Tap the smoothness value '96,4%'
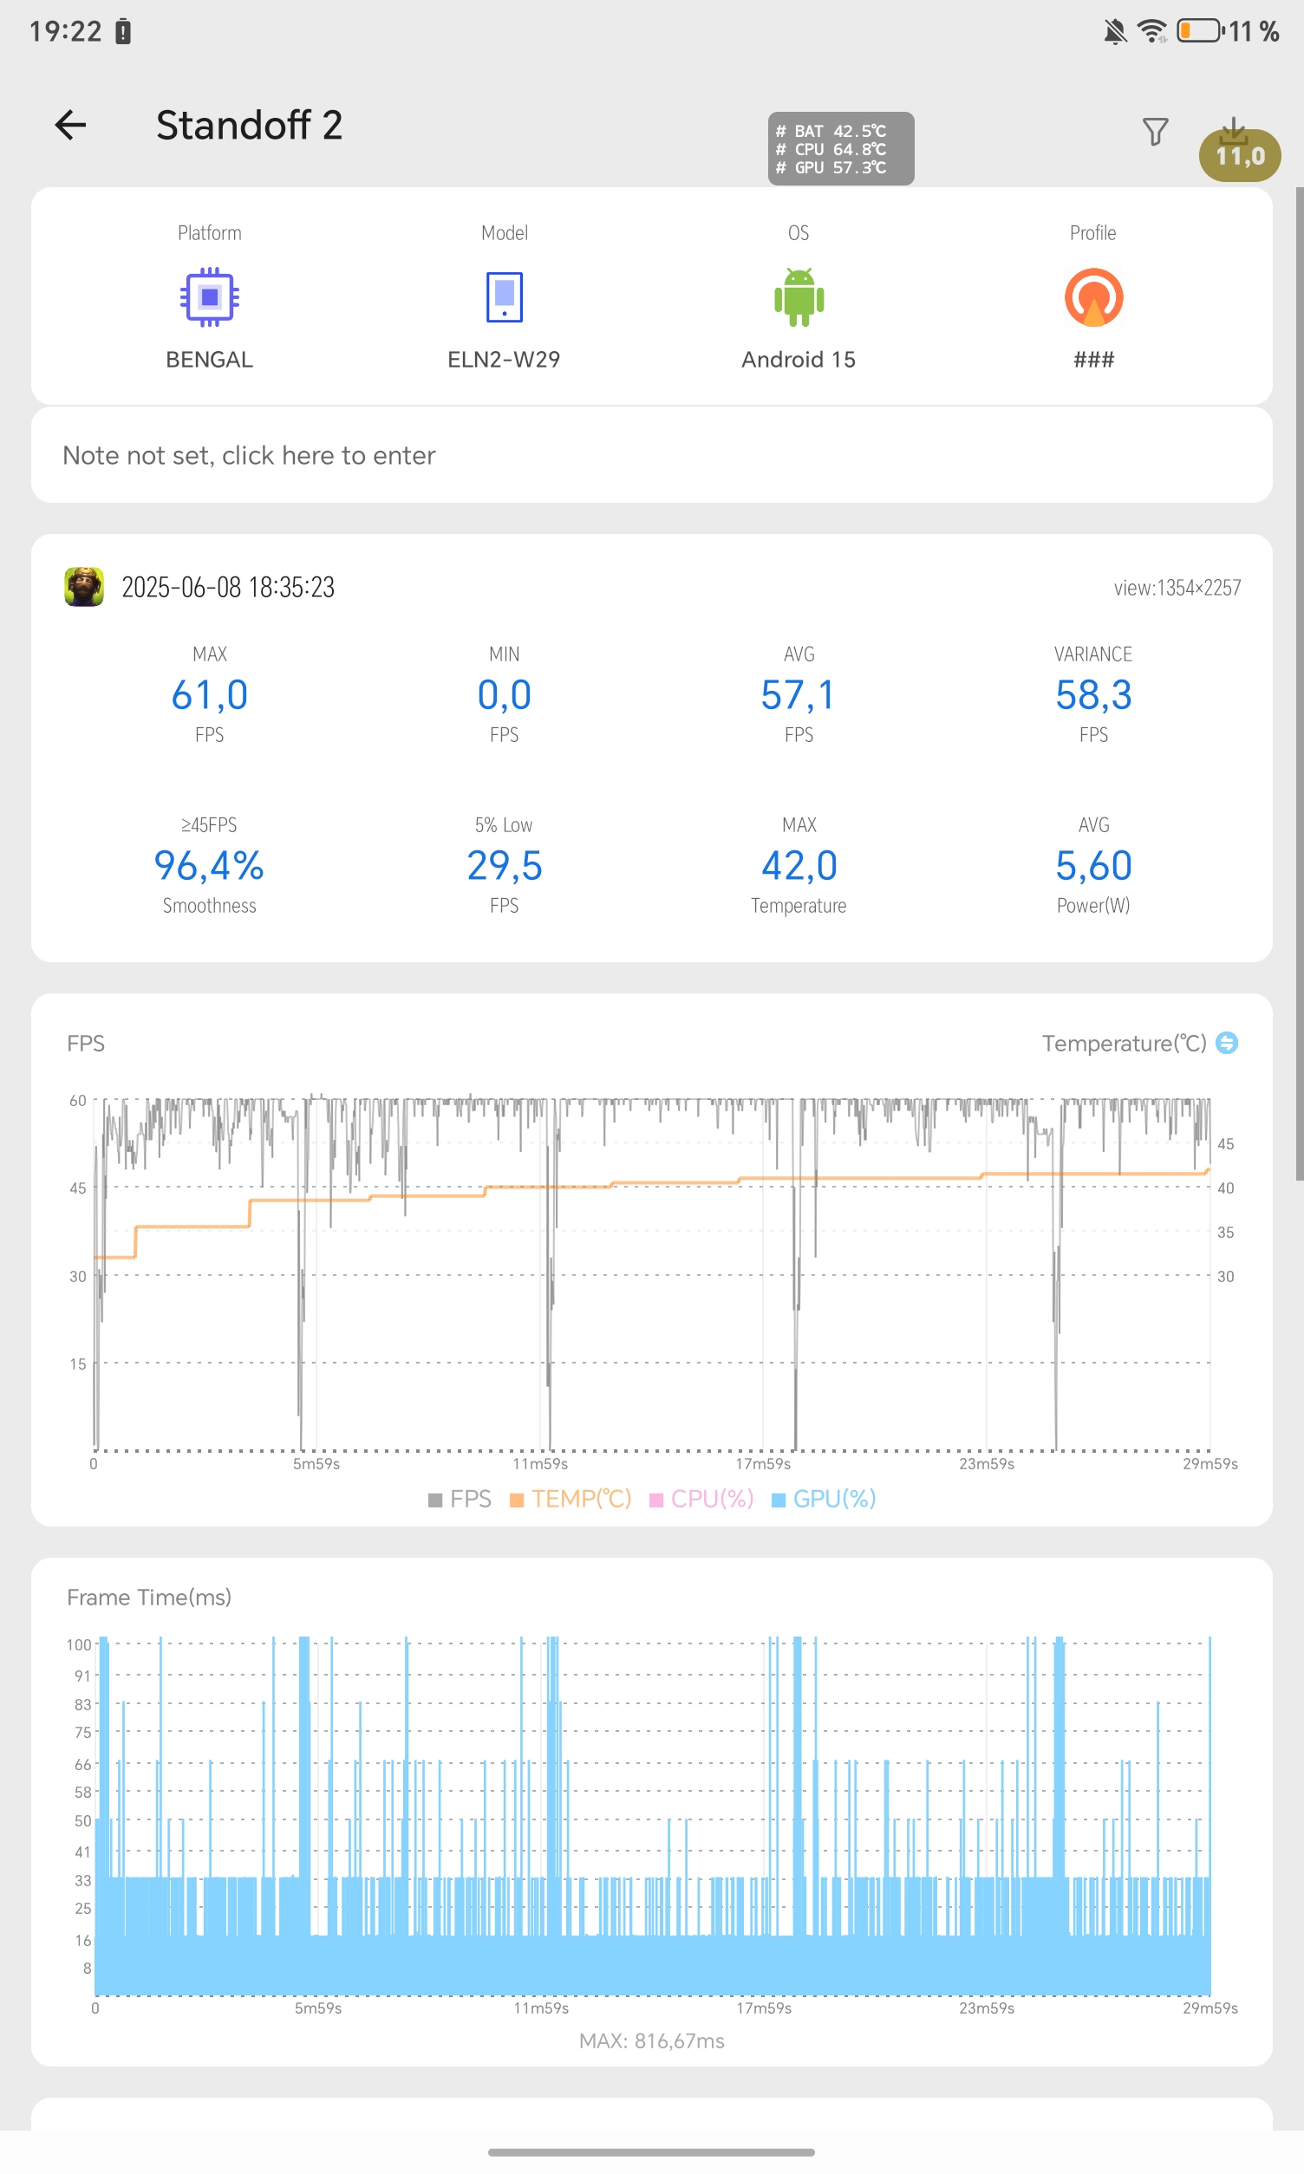 click(x=209, y=865)
